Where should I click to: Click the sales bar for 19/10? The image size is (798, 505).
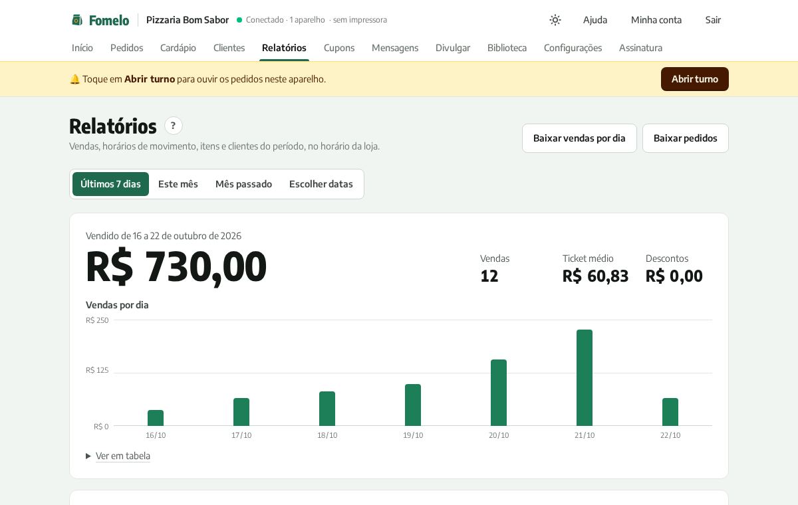click(x=413, y=405)
